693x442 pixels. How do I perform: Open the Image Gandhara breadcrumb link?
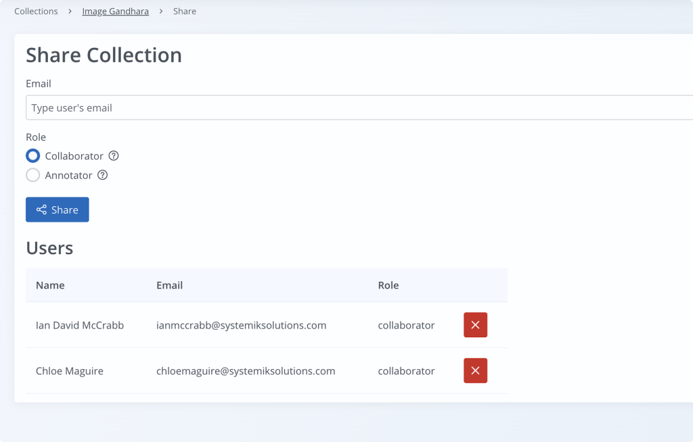tap(115, 11)
